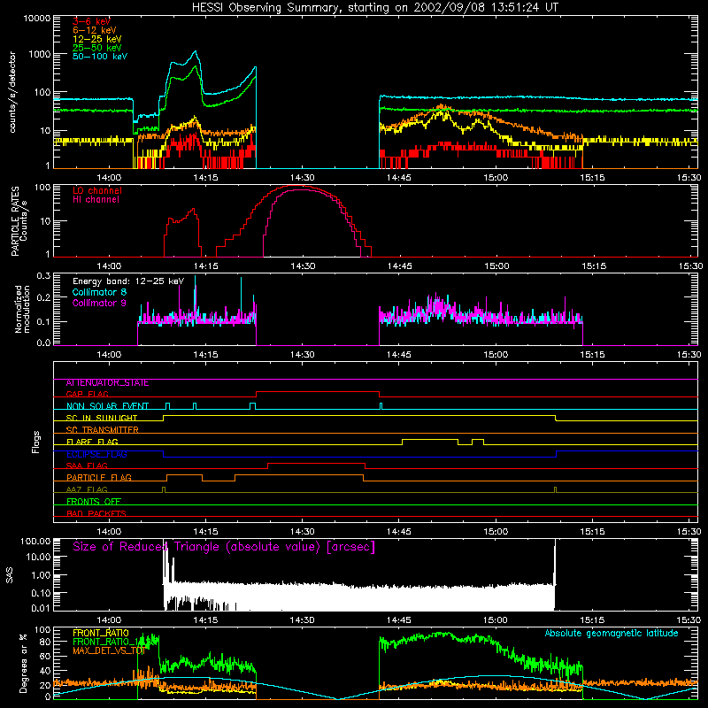Click the 10000 tick on counts axis
Image resolution: width=708 pixels, height=708 pixels.
pyautogui.click(x=36, y=19)
